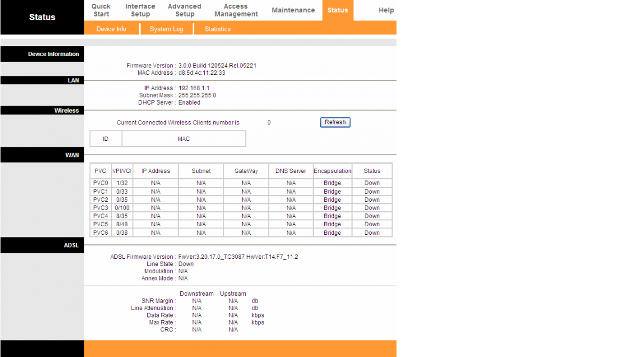
Task: Switch to the Advanced Setup tab
Action: coord(185,10)
